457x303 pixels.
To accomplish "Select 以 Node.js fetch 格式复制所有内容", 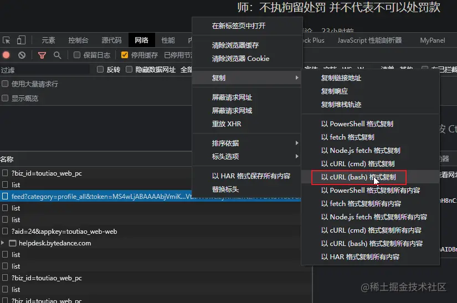I will coord(370,217).
